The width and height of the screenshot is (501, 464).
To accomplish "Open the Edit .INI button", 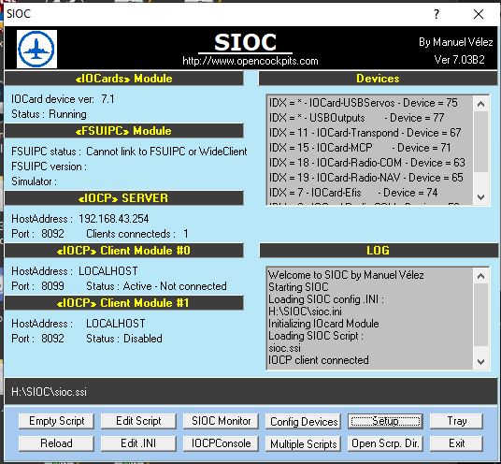I will pyautogui.click(x=138, y=443).
